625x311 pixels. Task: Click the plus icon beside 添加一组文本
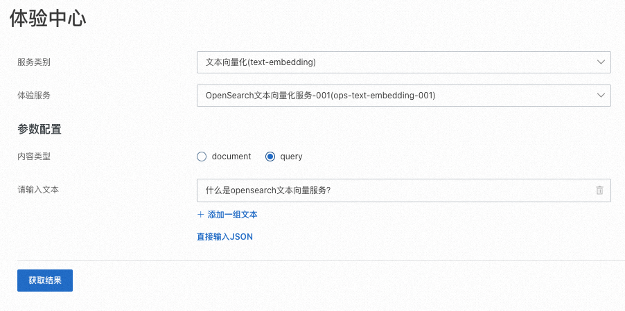pyautogui.click(x=200, y=215)
